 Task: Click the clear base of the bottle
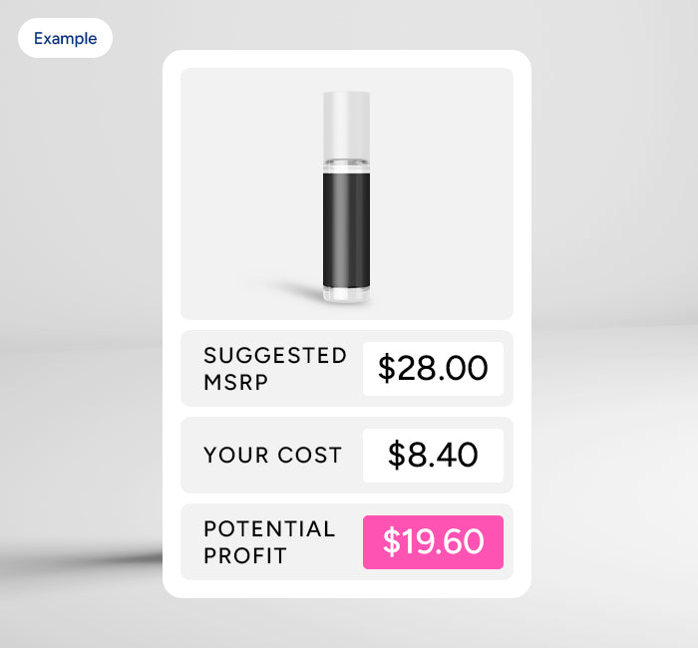347,294
